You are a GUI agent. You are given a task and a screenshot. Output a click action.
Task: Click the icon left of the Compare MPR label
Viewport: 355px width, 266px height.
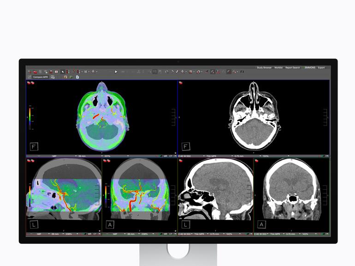(x=29, y=77)
